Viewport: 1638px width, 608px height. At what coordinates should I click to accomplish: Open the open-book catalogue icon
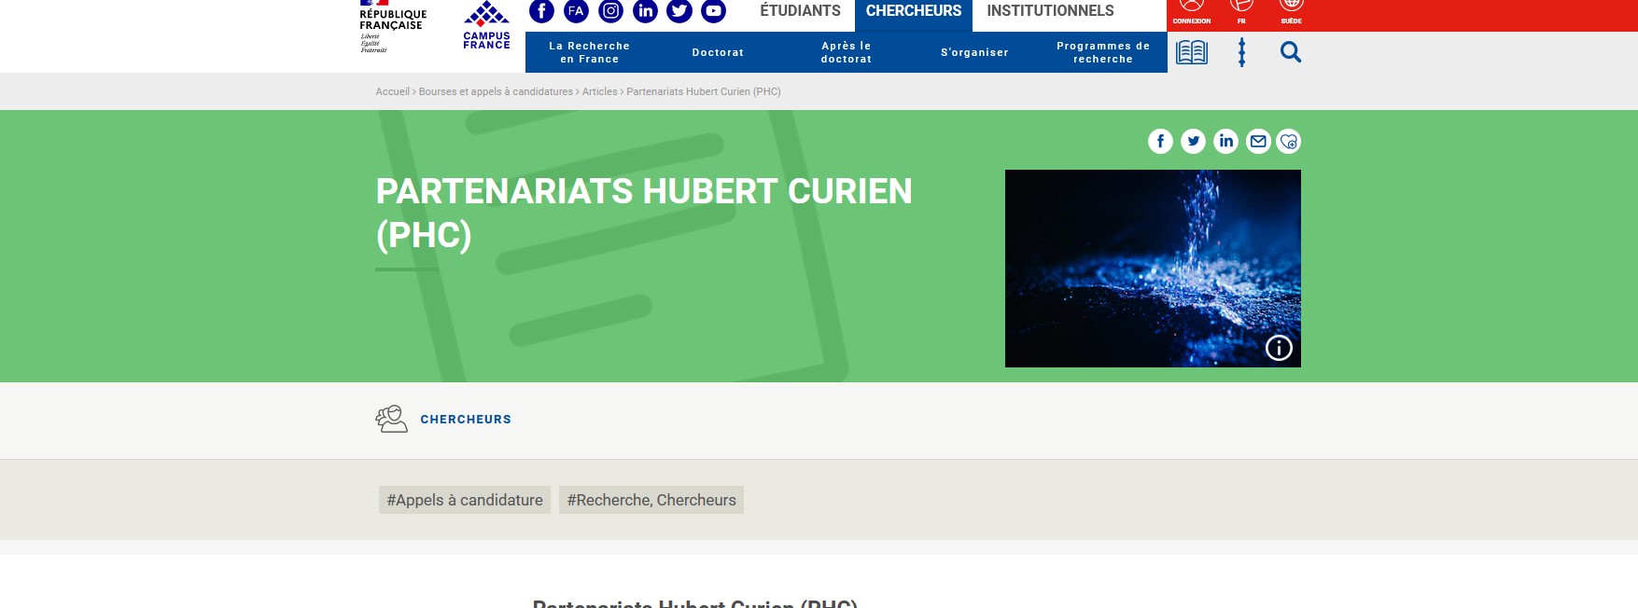click(1192, 52)
